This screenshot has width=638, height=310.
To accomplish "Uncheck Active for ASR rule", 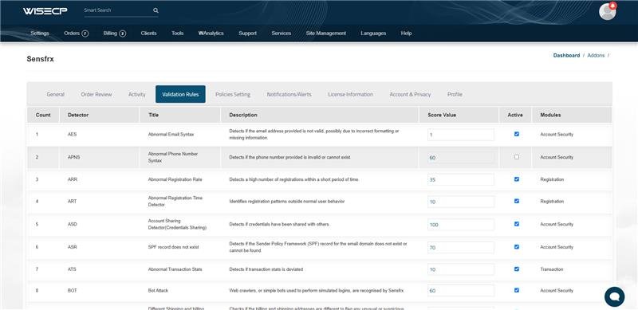I will click(516, 246).
